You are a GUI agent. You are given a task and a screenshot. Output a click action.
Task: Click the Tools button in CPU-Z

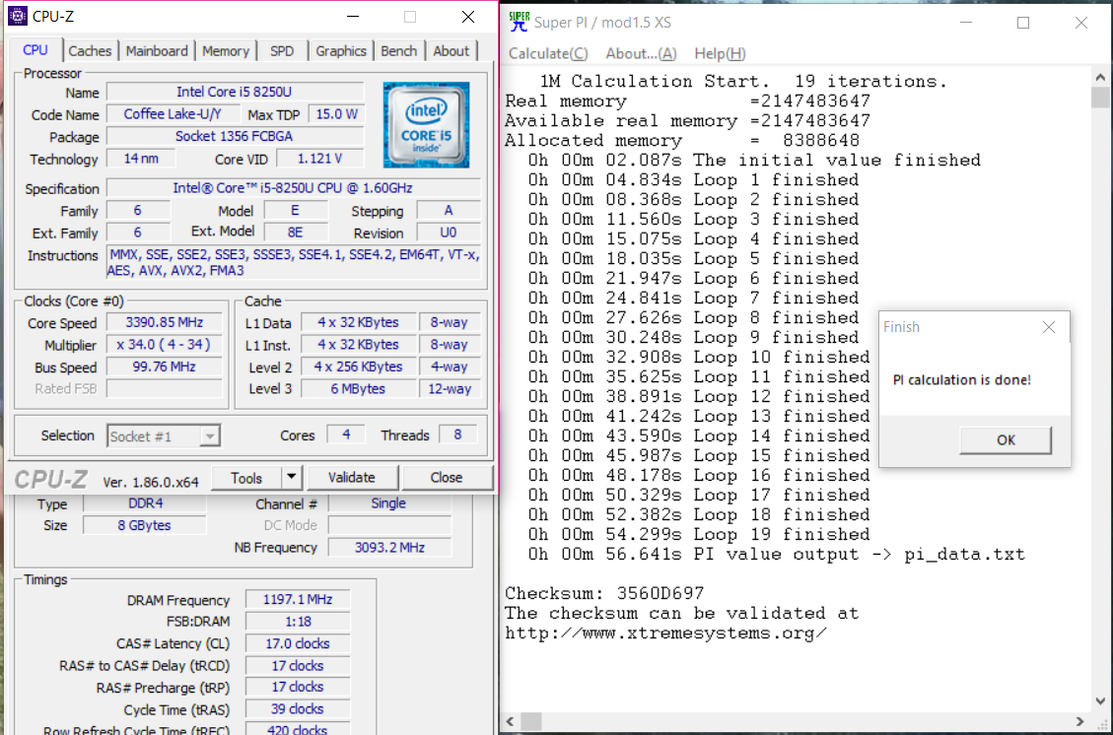[x=246, y=478]
